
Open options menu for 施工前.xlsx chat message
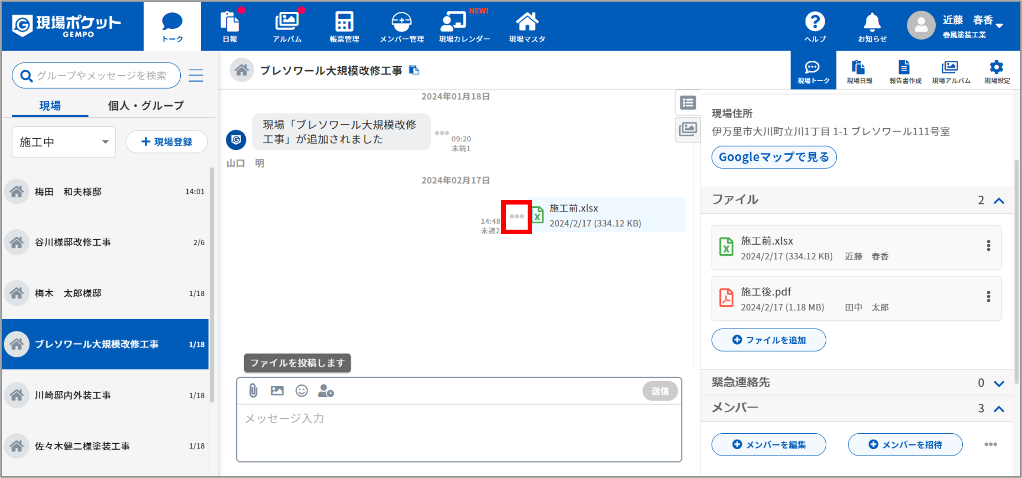click(517, 217)
